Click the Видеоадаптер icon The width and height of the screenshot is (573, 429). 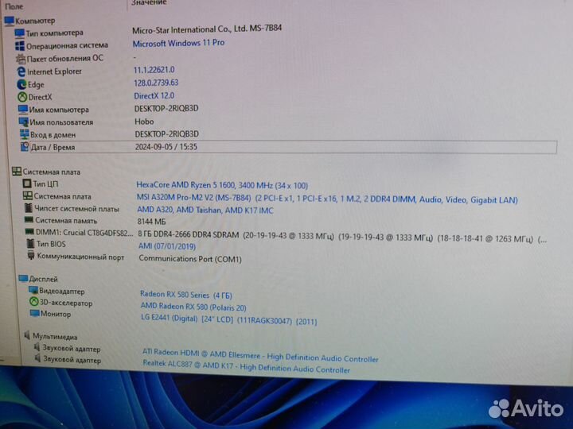pyautogui.click(x=33, y=291)
